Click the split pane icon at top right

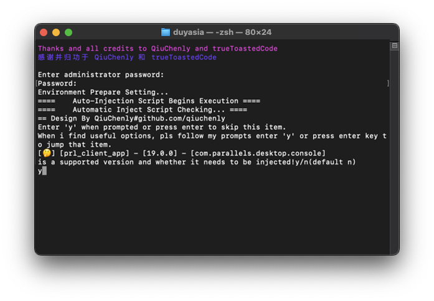point(394,45)
